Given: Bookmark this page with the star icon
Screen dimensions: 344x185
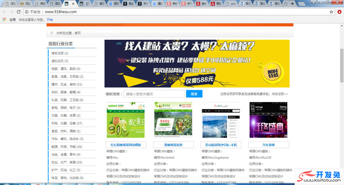Looking at the screenshot, I should coord(331,12).
